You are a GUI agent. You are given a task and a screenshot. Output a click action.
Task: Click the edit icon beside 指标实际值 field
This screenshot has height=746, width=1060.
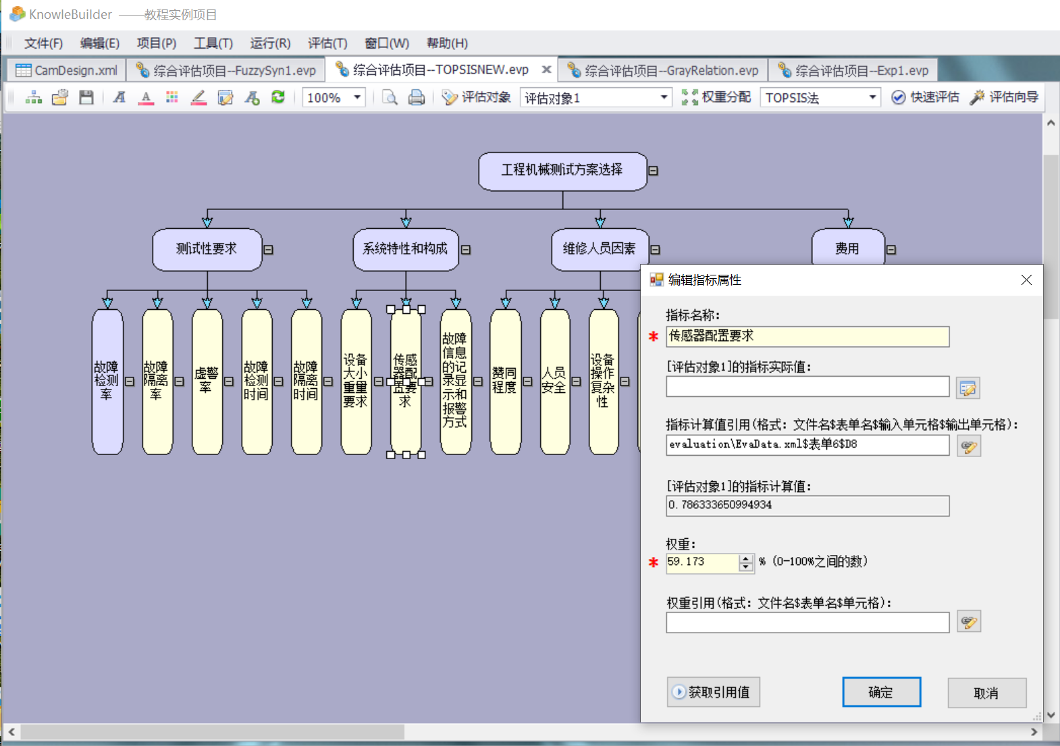pyautogui.click(x=968, y=388)
